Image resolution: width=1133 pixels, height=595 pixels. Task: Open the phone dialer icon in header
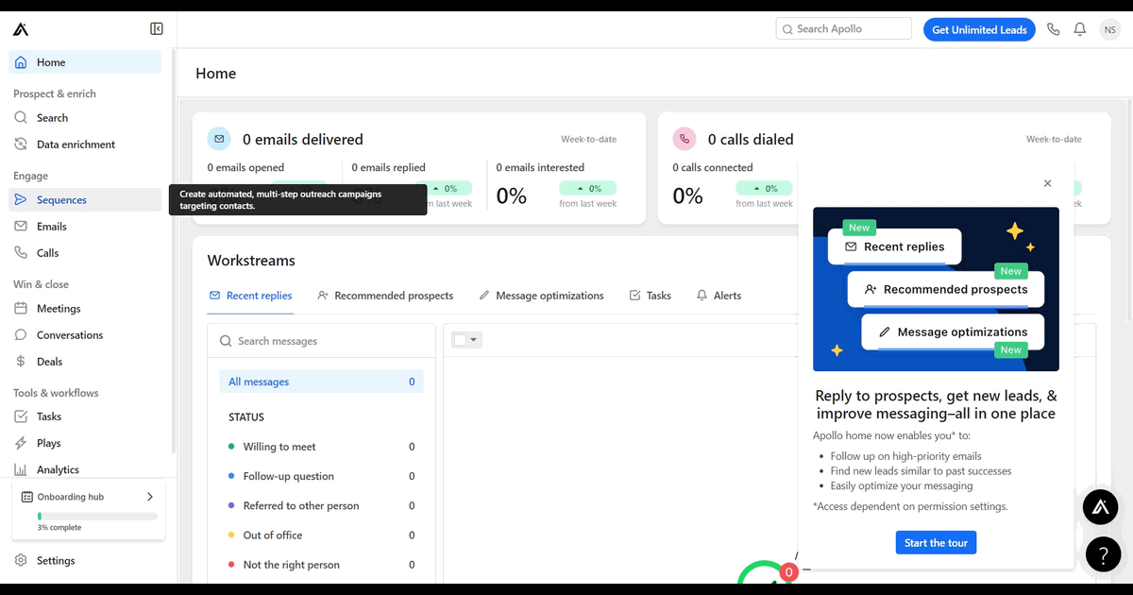[1054, 29]
